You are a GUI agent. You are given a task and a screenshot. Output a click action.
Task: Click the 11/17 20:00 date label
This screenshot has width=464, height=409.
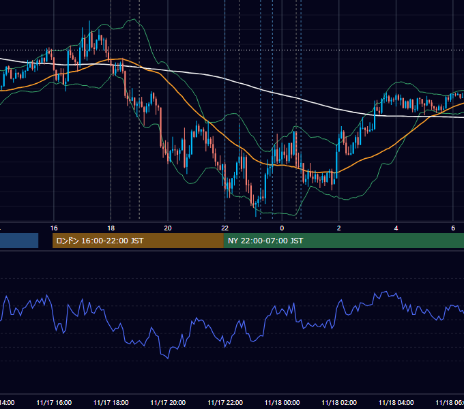tap(168, 402)
